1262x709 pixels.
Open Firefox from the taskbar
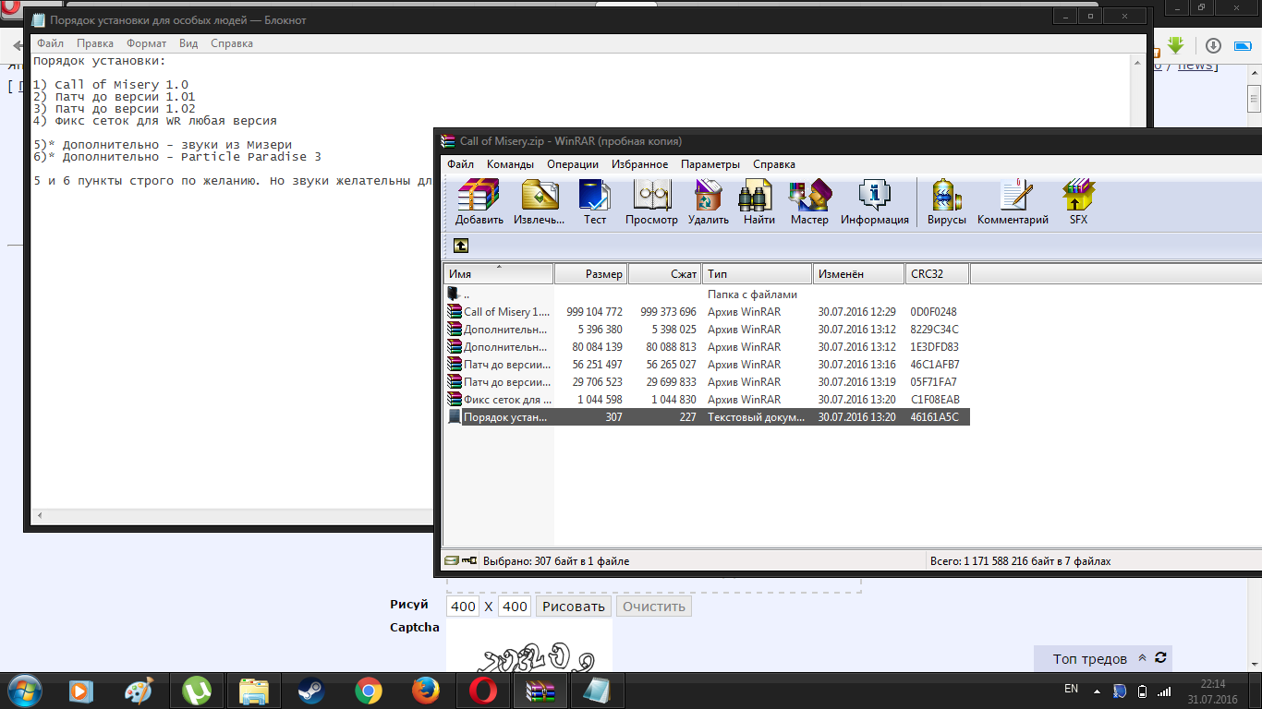[x=425, y=691]
